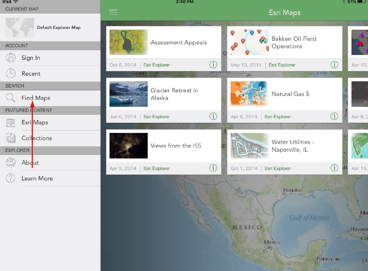Click Esri Explorer link under Glacier Retreat
This screenshot has width=368, height=271.
click(x=156, y=117)
